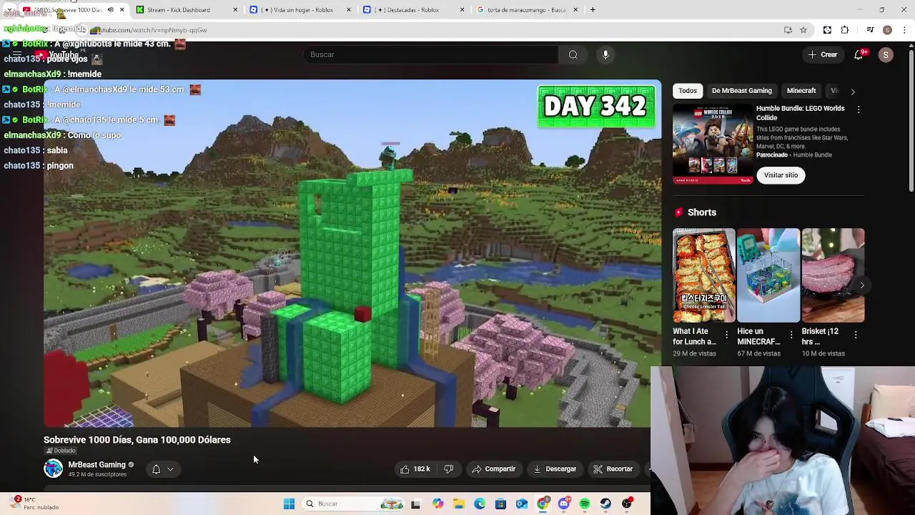Screen dimensions: 915x515
Task: Click Humble Bundle: LEGO Worlds Collide title
Action: coord(800,113)
